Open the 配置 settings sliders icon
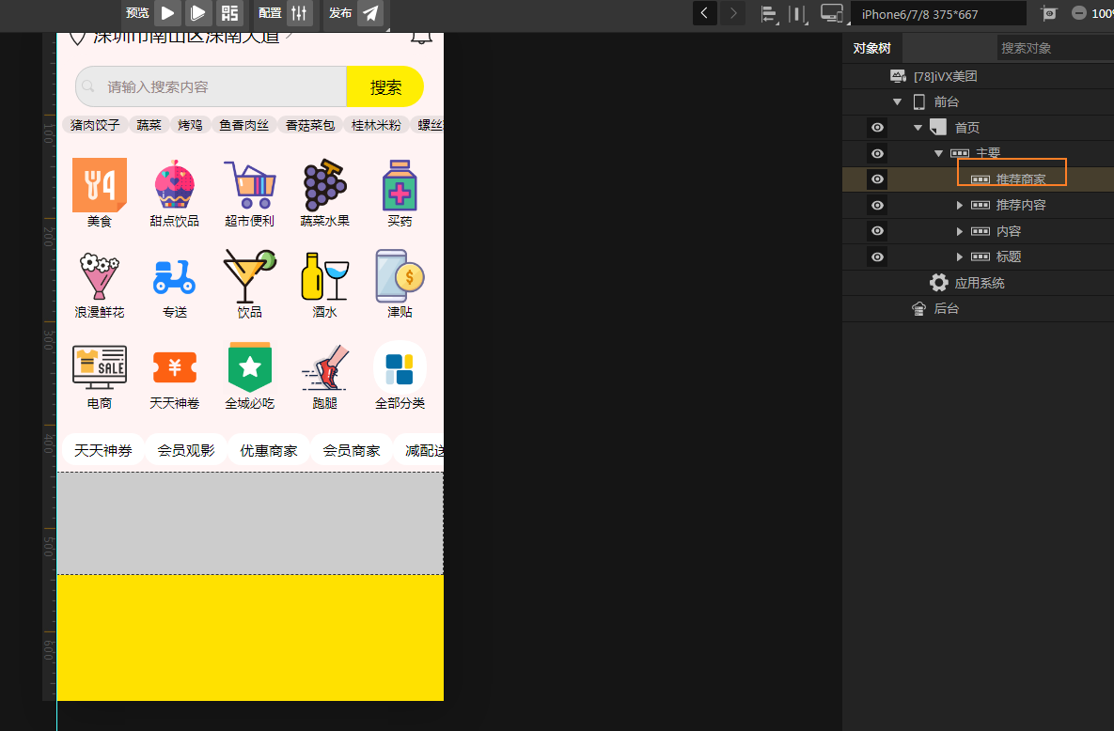Screen dimensions: 1114x731 (x=299, y=15)
